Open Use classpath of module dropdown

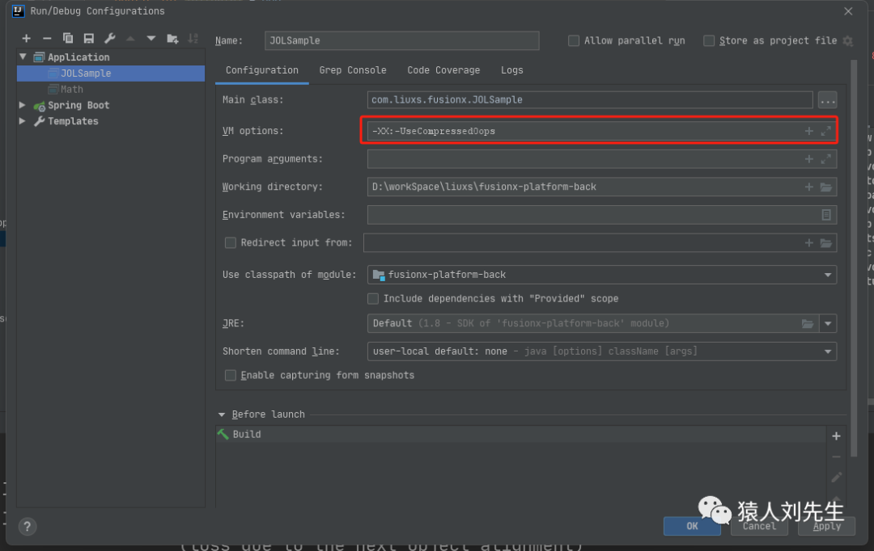tap(828, 275)
